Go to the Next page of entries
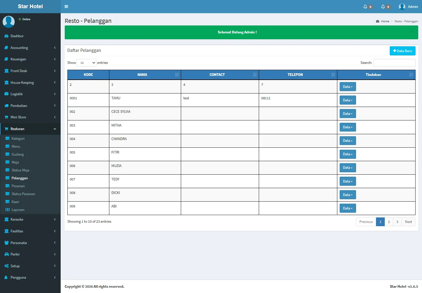This screenshot has width=422, height=293. 408,222
